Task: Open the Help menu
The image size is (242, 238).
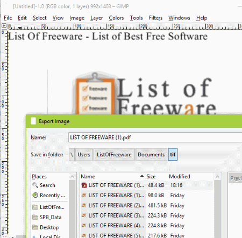Action: 202,18
